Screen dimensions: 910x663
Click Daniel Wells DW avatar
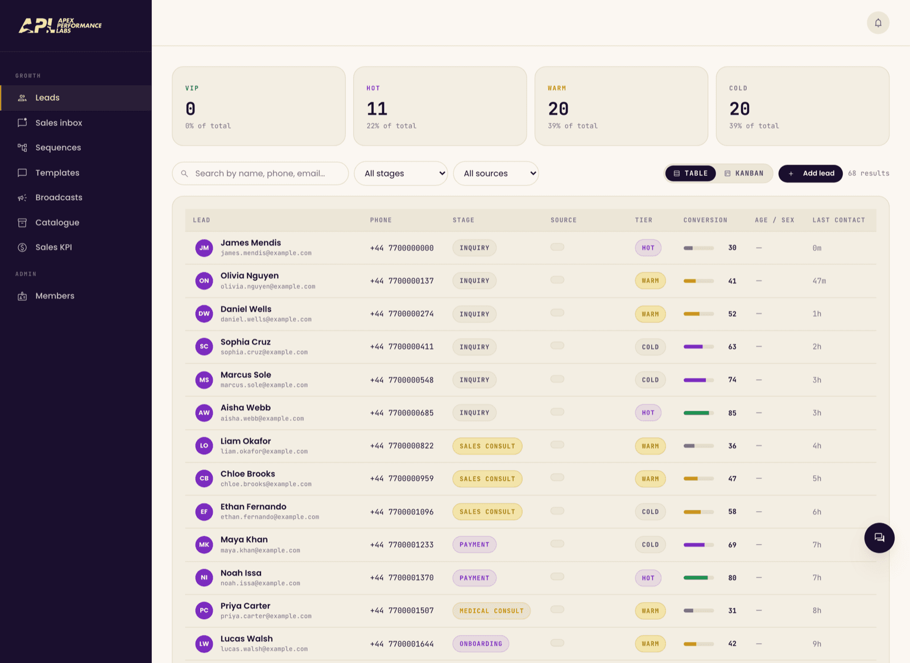[204, 314]
